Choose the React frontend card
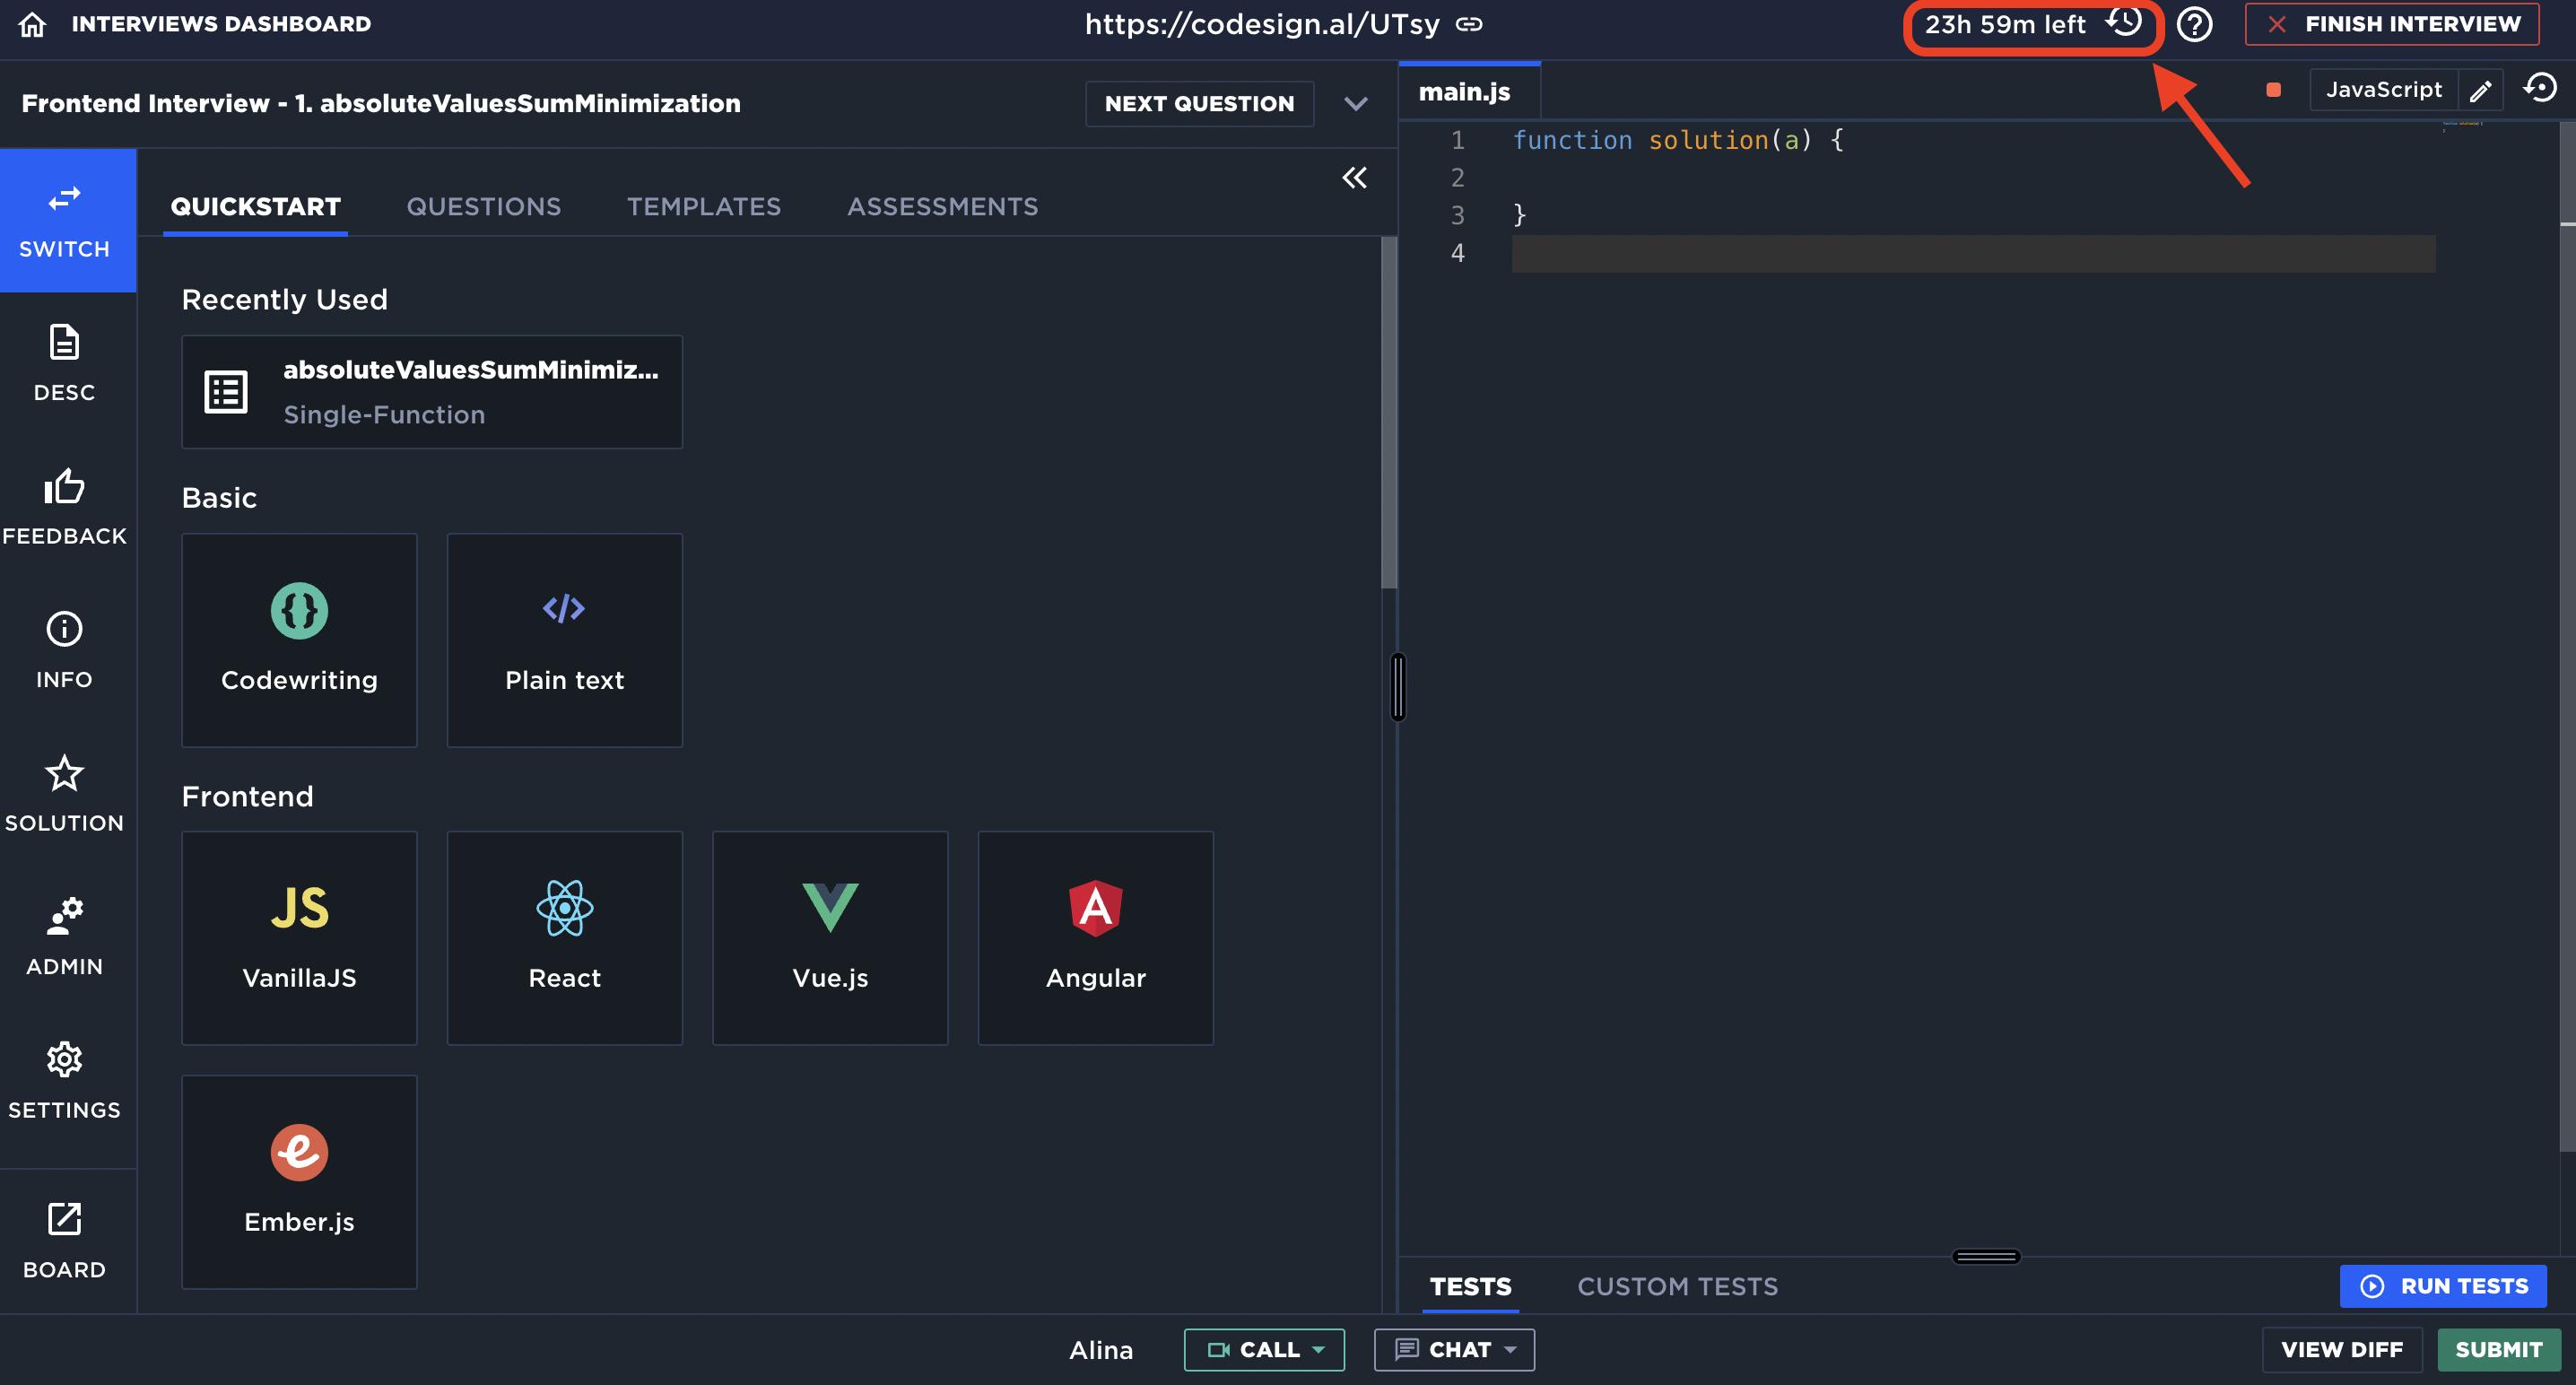Viewport: 2576px width, 1385px height. 565,938
